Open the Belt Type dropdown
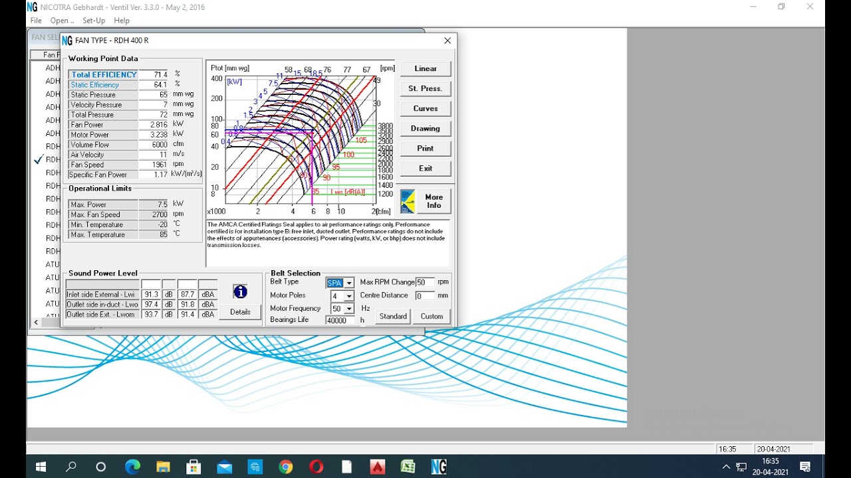Image resolution: width=851 pixels, height=478 pixels. point(348,283)
